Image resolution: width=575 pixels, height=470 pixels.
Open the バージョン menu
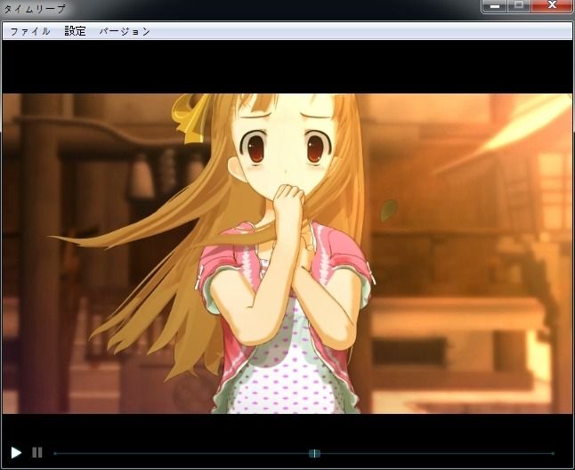[125, 31]
